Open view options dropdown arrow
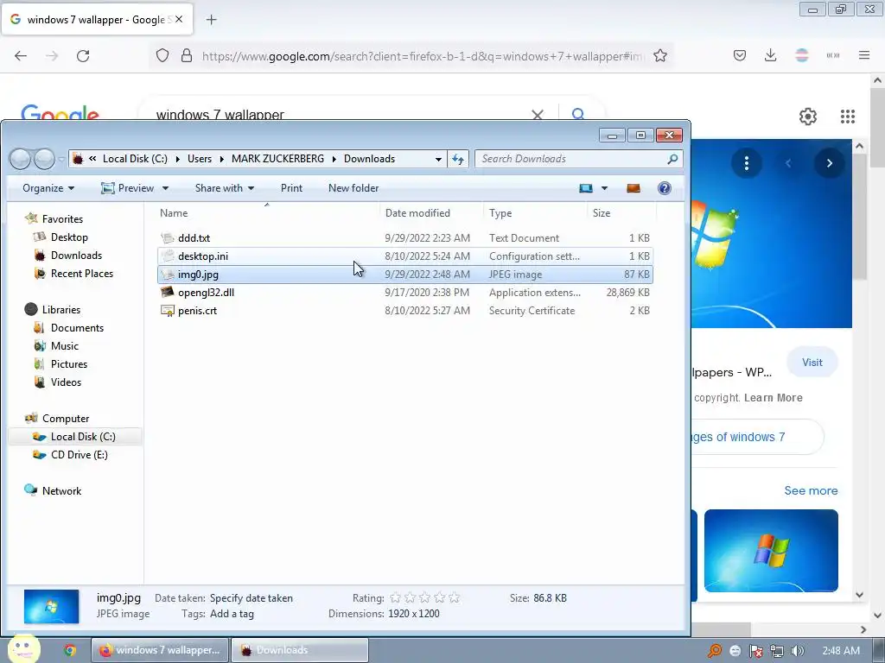 (x=604, y=188)
